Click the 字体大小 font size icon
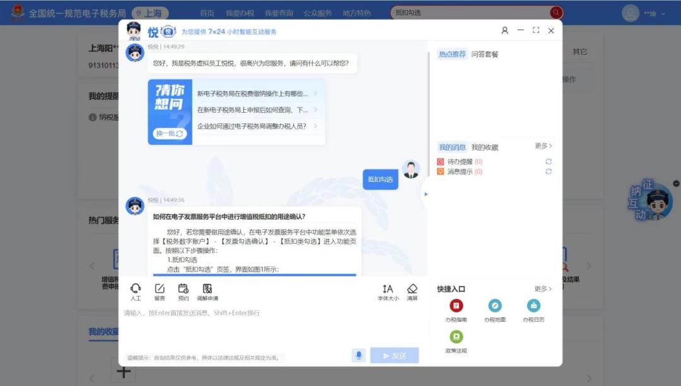The height and width of the screenshot is (386, 681). tap(388, 289)
